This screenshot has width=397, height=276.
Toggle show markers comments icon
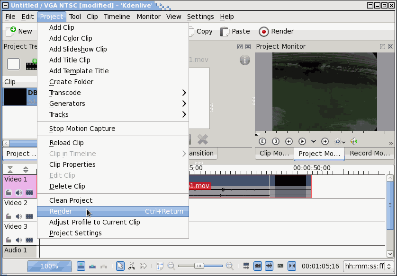(280, 266)
